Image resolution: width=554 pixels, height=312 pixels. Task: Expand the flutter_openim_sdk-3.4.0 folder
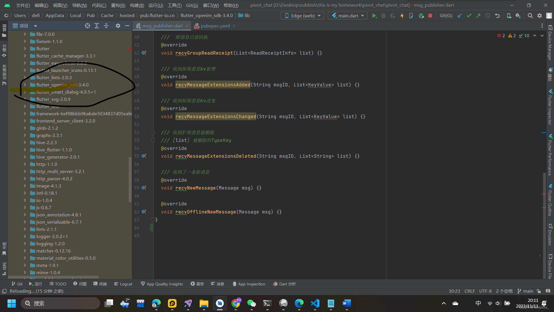25,85
